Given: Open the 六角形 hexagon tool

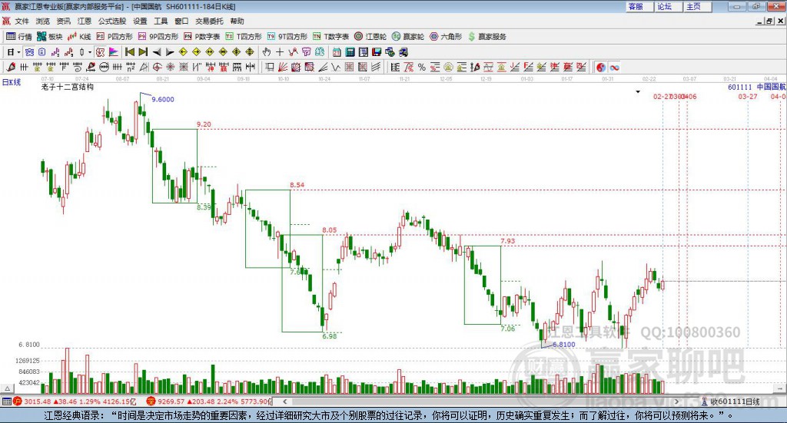Looking at the screenshot, I should pos(446,37).
